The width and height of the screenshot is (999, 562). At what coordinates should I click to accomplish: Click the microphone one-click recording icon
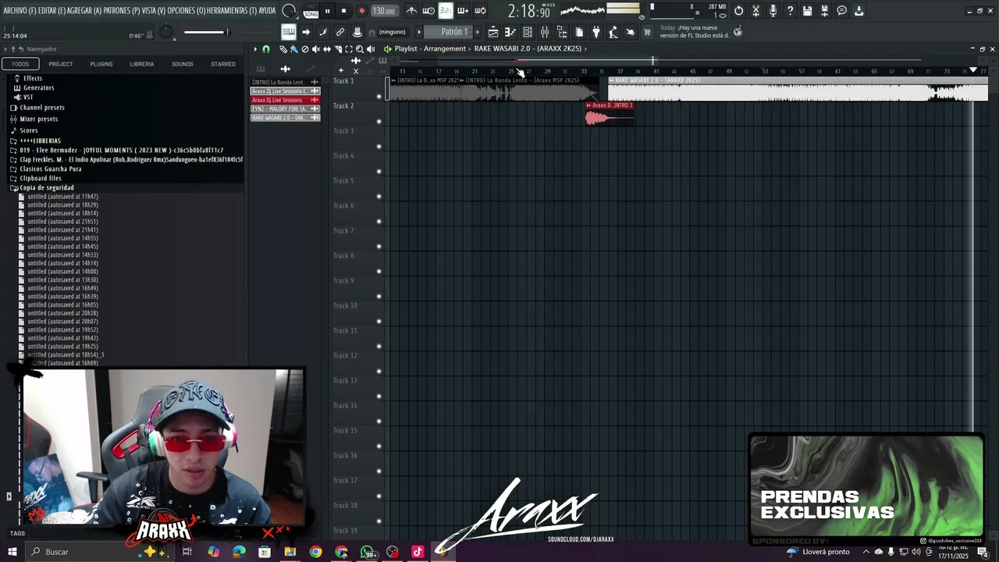coord(773,11)
